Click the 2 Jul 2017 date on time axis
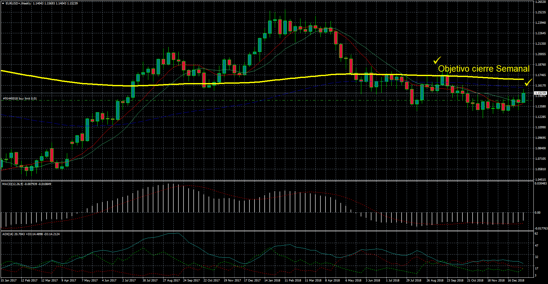The width and height of the screenshot is (548, 284). click(x=129, y=280)
